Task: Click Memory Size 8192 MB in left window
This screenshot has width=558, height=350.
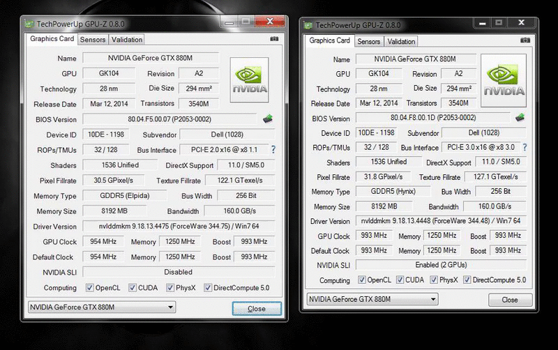Action: pos(114,211)
